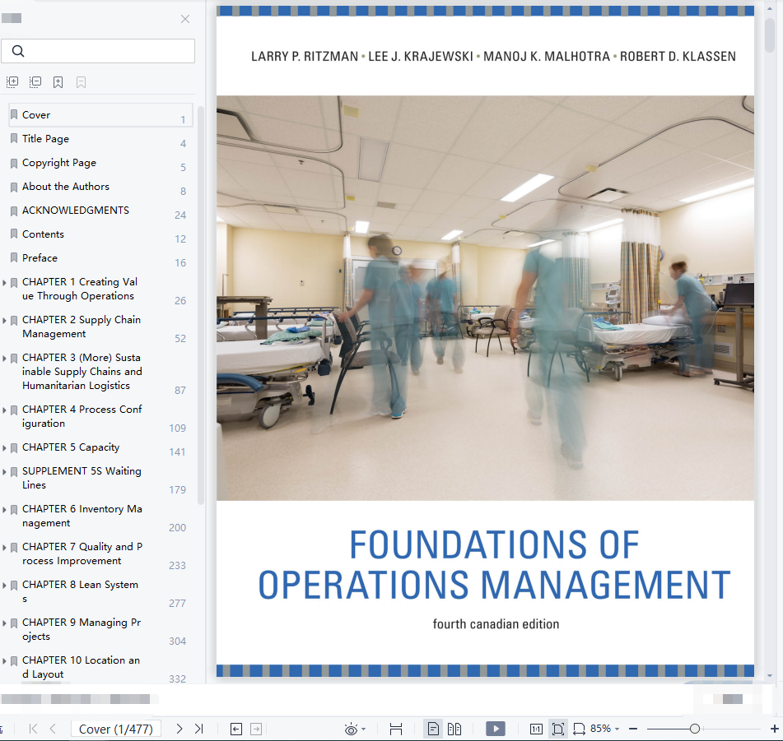The image size is (783, 741).
Task: Click the page number box showing Cover (1/477)
Action: (116, 729)
